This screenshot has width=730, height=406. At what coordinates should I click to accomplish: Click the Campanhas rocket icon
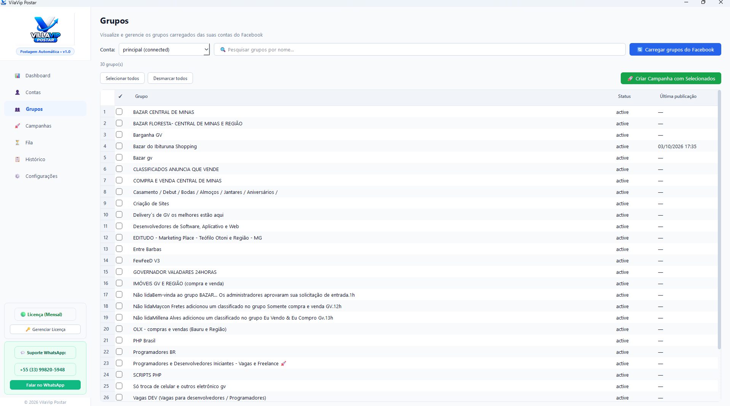[18, 126]
